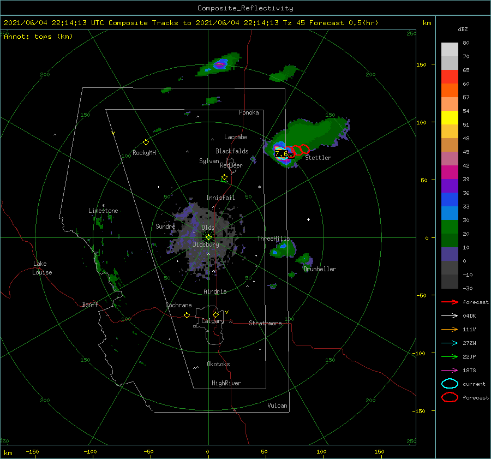Click the Calgary city label
The image size is (491, 459).
tap(213, 321)
